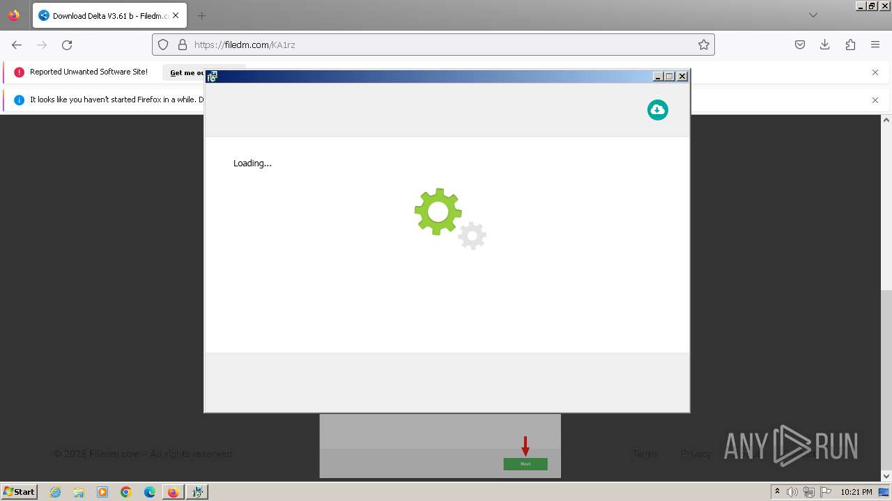Select the Download Delta V3.61 b tab
This screenshot has width=892, height=501.
coord(109,15)
